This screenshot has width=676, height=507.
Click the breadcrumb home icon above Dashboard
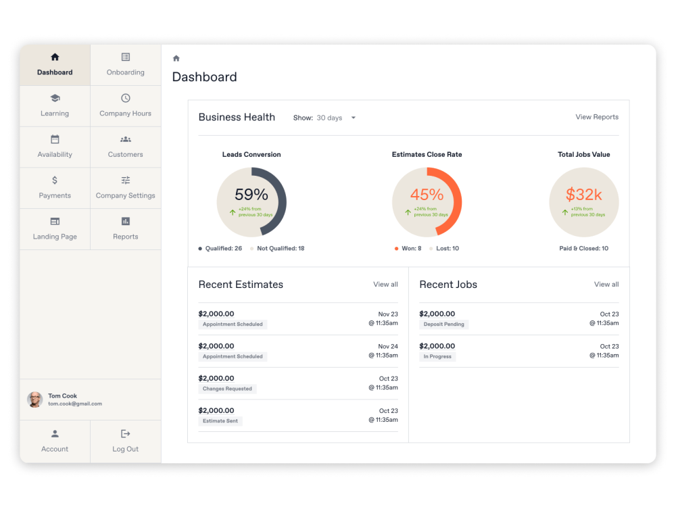pyautogui.click(x=176, y=58)
